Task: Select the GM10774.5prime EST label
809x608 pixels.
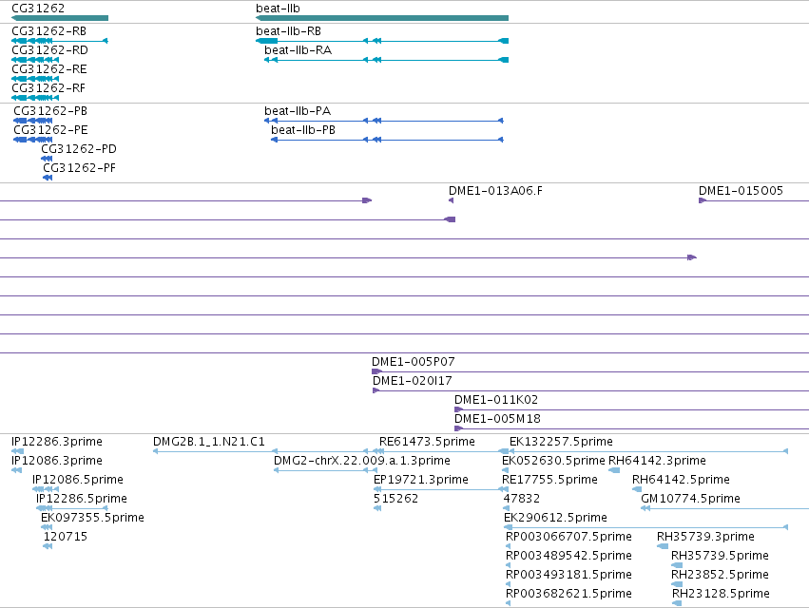Action: (x=690, y=498)
